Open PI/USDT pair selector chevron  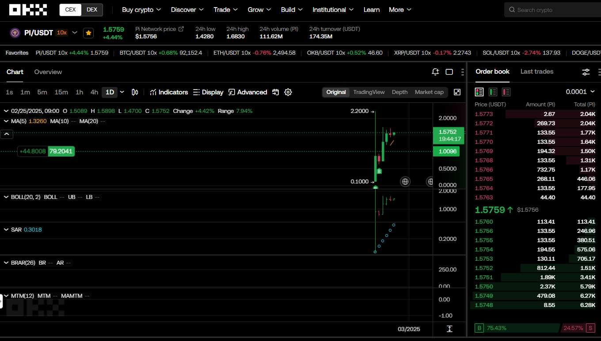[x=75, y=33]
